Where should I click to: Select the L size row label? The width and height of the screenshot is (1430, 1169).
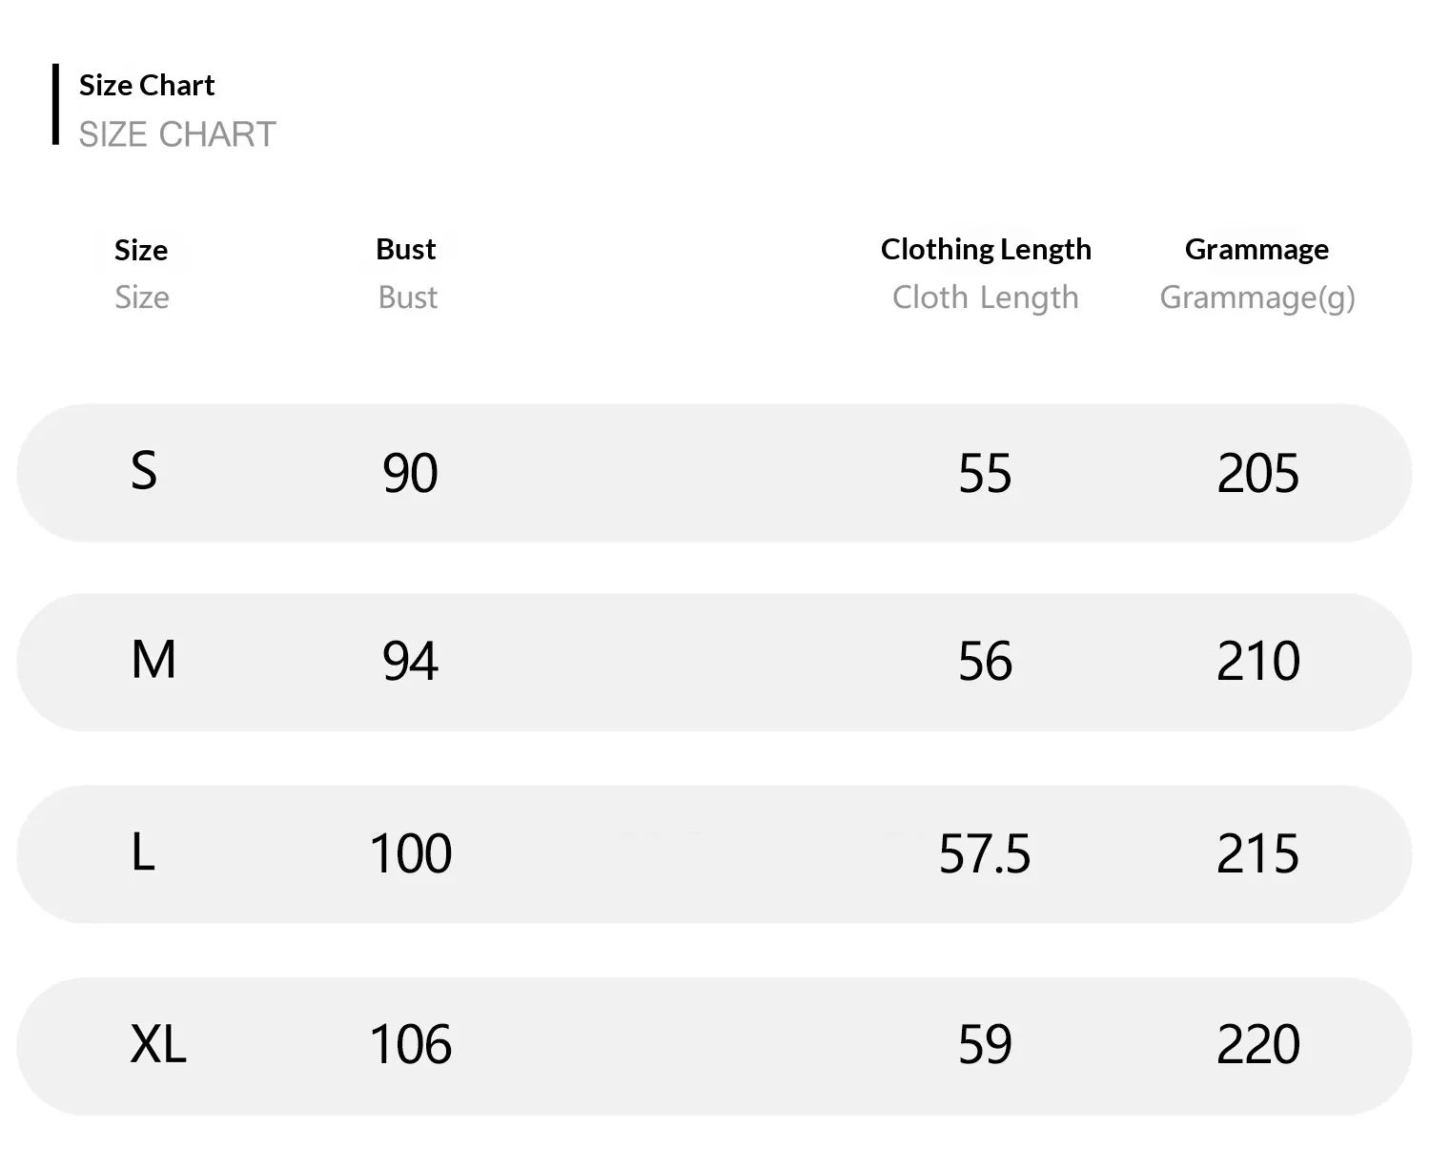143,851
